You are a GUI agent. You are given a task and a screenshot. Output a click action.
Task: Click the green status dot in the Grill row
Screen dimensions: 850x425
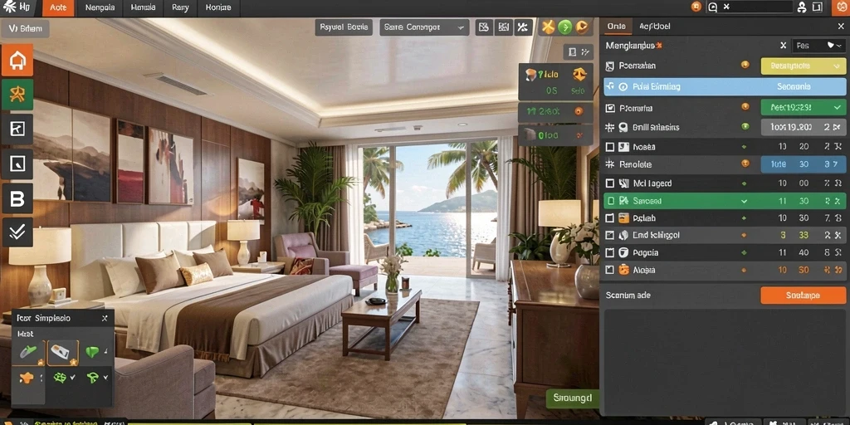coord(745,126)
